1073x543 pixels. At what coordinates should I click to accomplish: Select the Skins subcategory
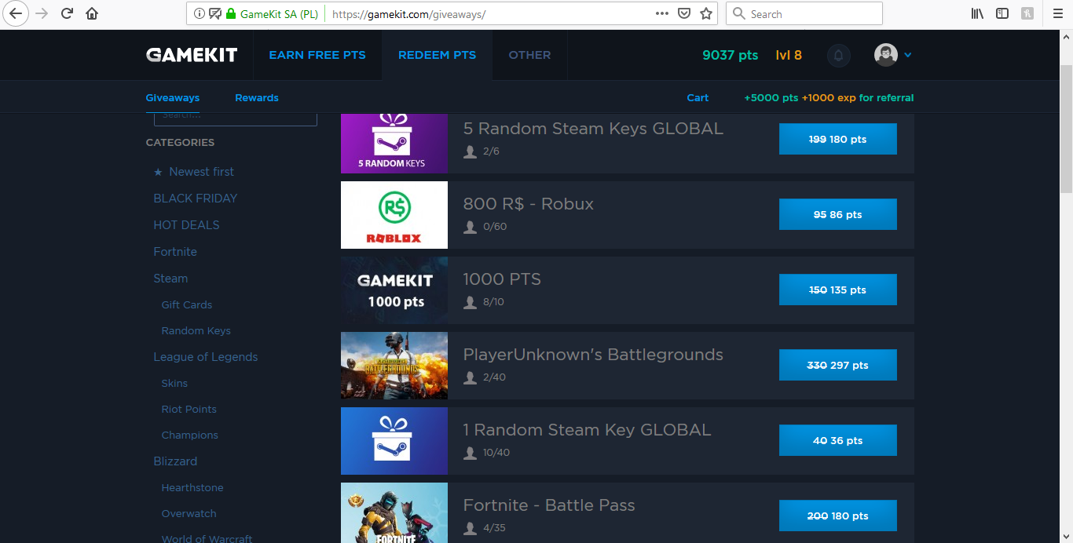pos(174,384)
